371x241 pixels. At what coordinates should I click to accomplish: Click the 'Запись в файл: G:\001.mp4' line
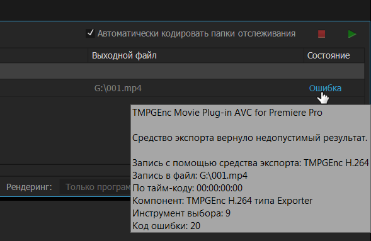point(190,176)
